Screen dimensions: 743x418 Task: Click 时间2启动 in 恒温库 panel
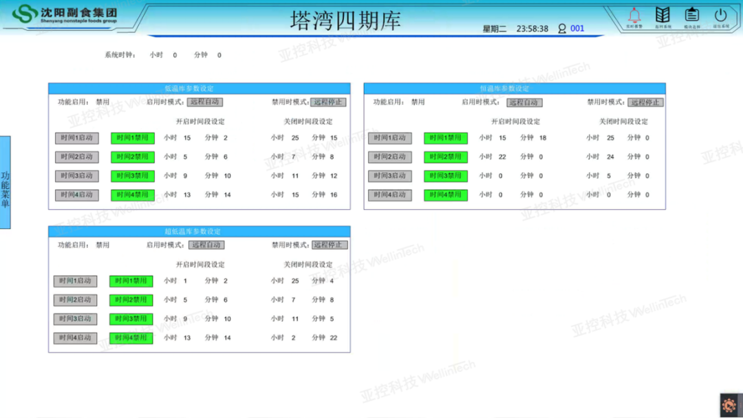point(390,157)
